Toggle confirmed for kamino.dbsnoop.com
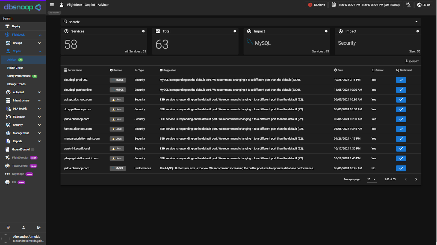Viewport: 437px width, 245px height. pyautogui.click(x=401, y=129)
